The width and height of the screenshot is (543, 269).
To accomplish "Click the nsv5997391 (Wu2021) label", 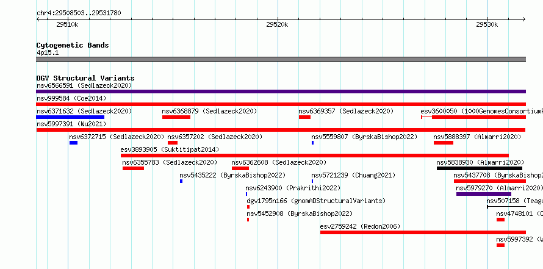I will [71, 124].
